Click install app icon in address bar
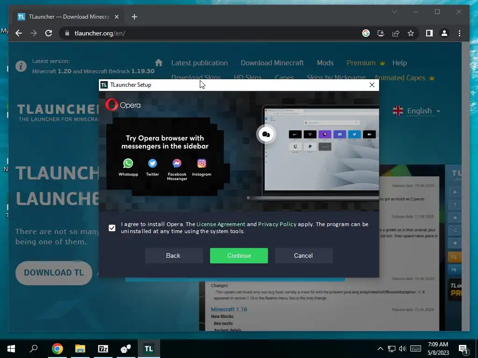Viewport: 478px width, 358px height. point(381,33)
